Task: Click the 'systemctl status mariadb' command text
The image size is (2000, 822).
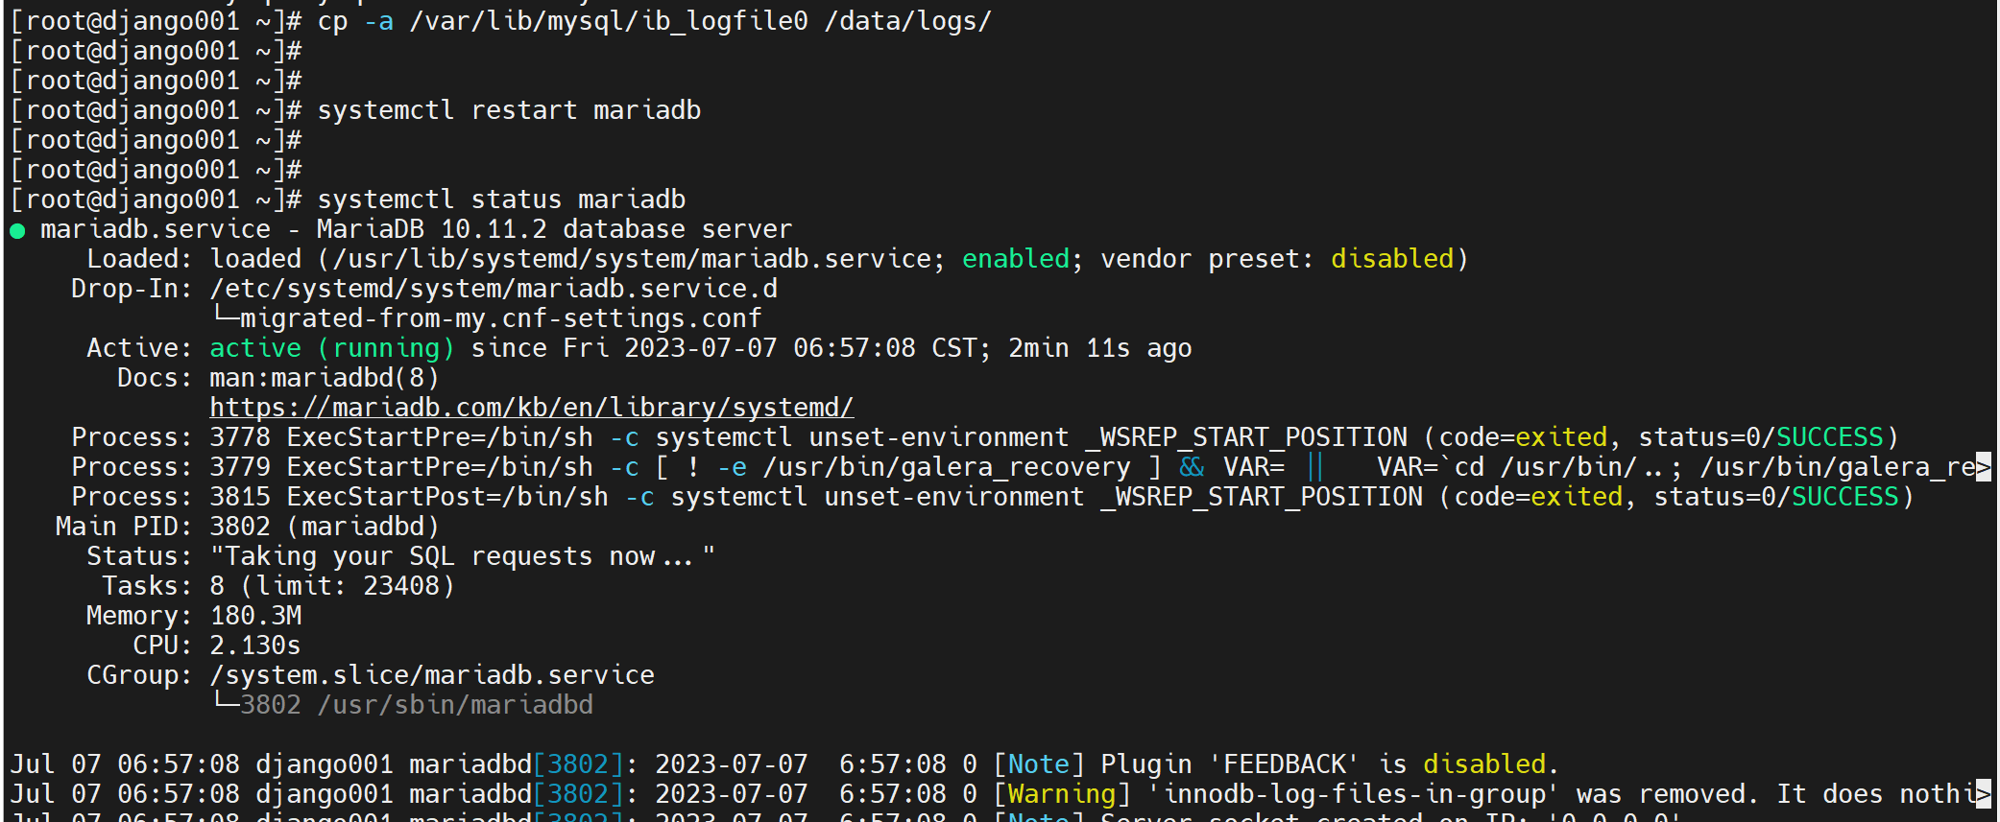Action: point(501,200)
